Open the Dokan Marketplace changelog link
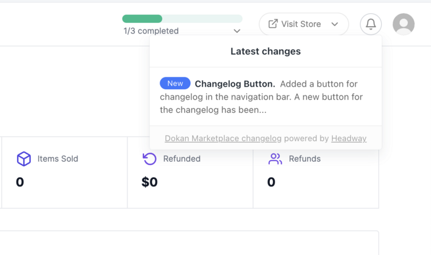Screen dimensions: 431x255 (223, 138)
